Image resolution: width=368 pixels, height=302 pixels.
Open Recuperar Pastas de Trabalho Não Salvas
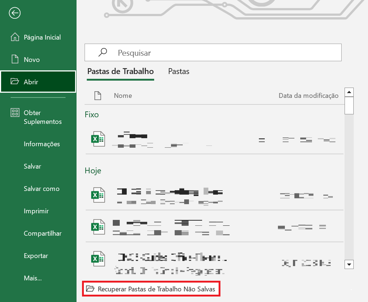pos(151,289)
